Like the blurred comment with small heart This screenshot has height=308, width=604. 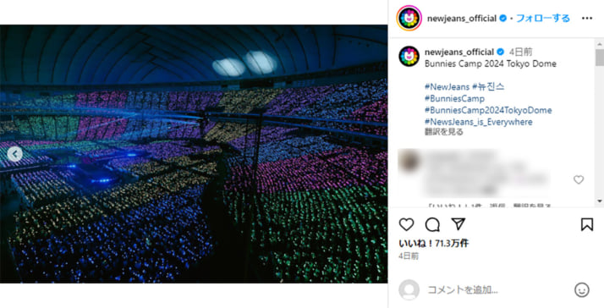[x=579, y=179]
